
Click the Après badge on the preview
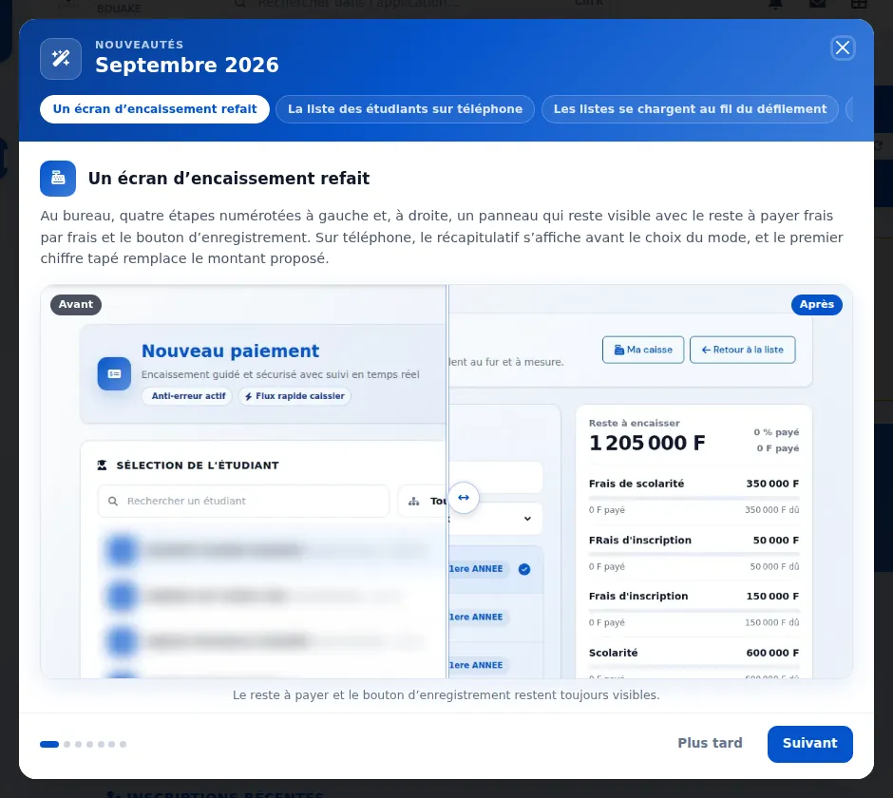point(817,305)
